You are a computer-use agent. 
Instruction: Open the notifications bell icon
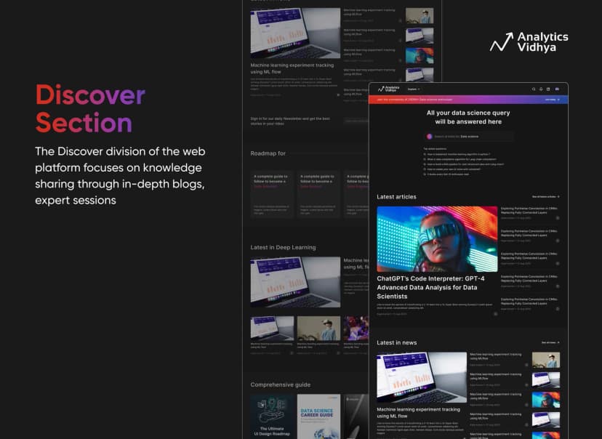pos(540,89)
